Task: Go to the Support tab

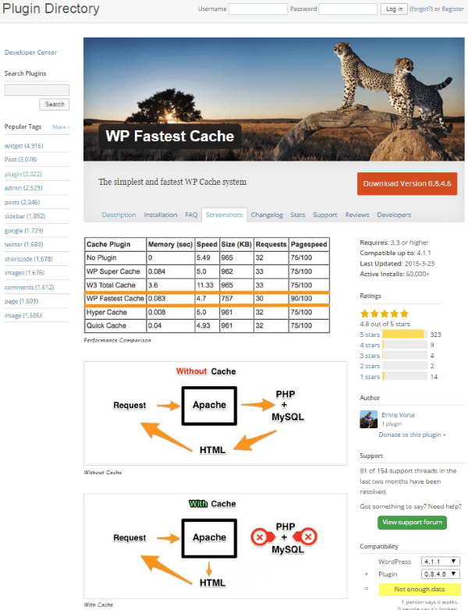Action: [x=324, y=215]
